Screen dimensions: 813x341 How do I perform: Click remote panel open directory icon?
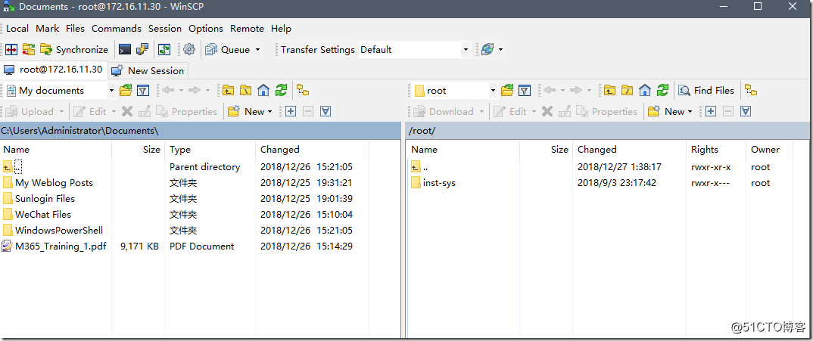507,91
